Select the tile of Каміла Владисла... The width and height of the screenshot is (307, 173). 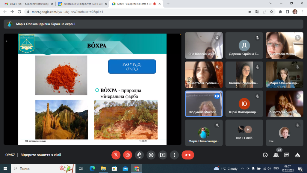244,74
